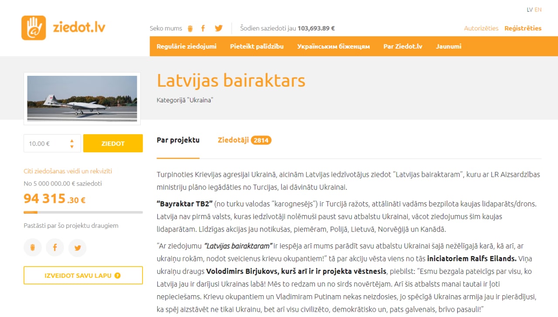Open Twitter icon in the header
Viewport: 558px width, 317px height.
tap(218, 28)
